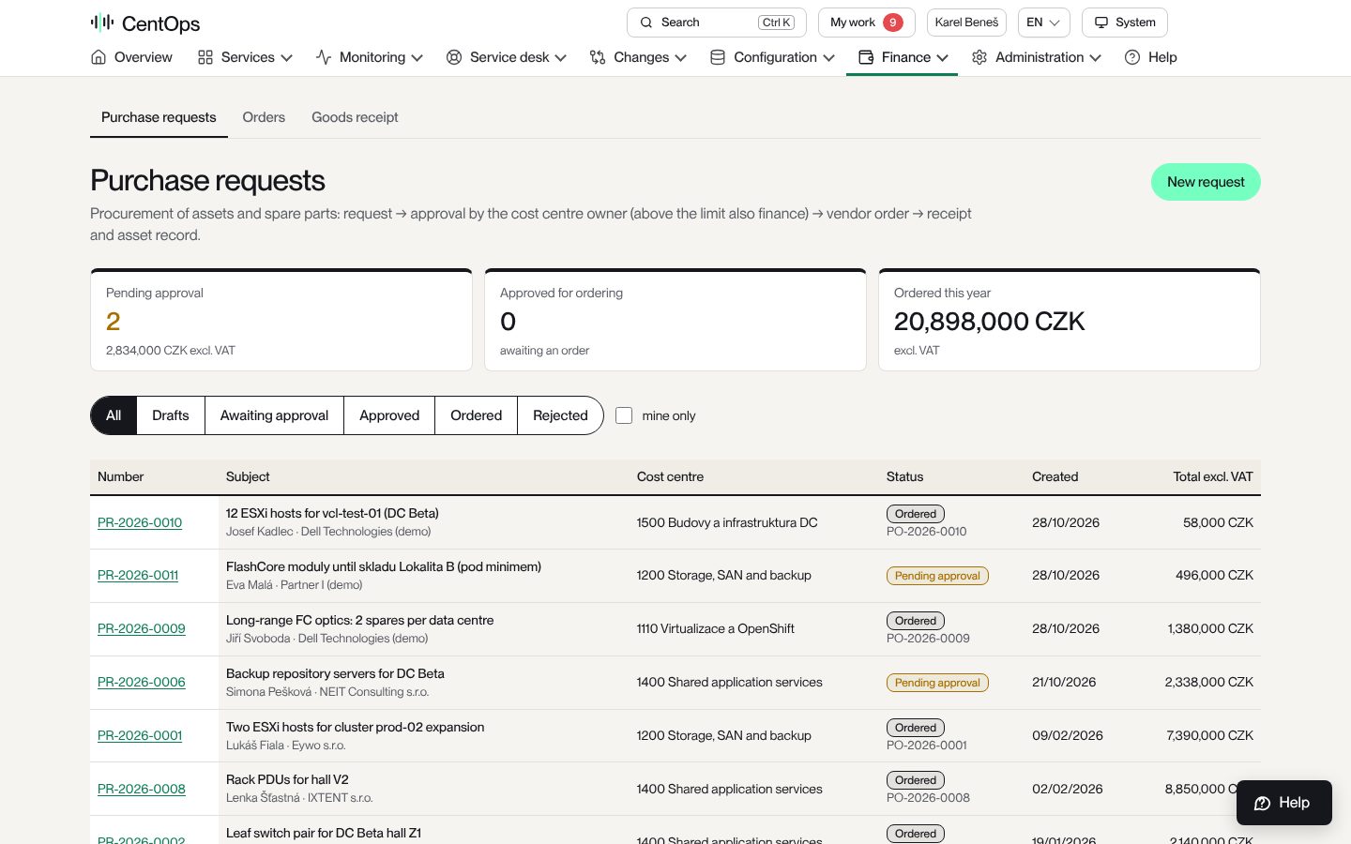Expand the Configuration menu chevron
The height and width of the screenshot is (844, 1351).
pyautogui.click(x=829, y=58)
